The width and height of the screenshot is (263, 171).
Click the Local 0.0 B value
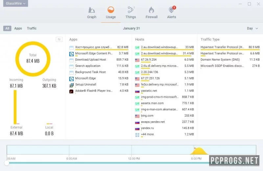(49, 133)
